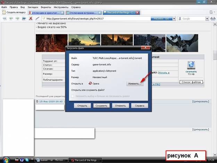Click the 15-Янв-2009 09:40 post link
The image size is (217, 163).
(x=51, y=101)
